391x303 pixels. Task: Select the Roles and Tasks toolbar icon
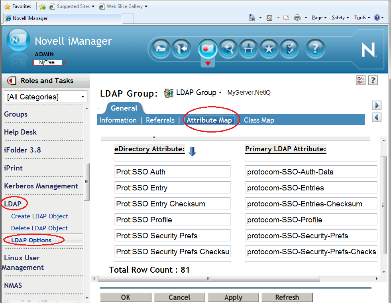[x=208, y=48]
